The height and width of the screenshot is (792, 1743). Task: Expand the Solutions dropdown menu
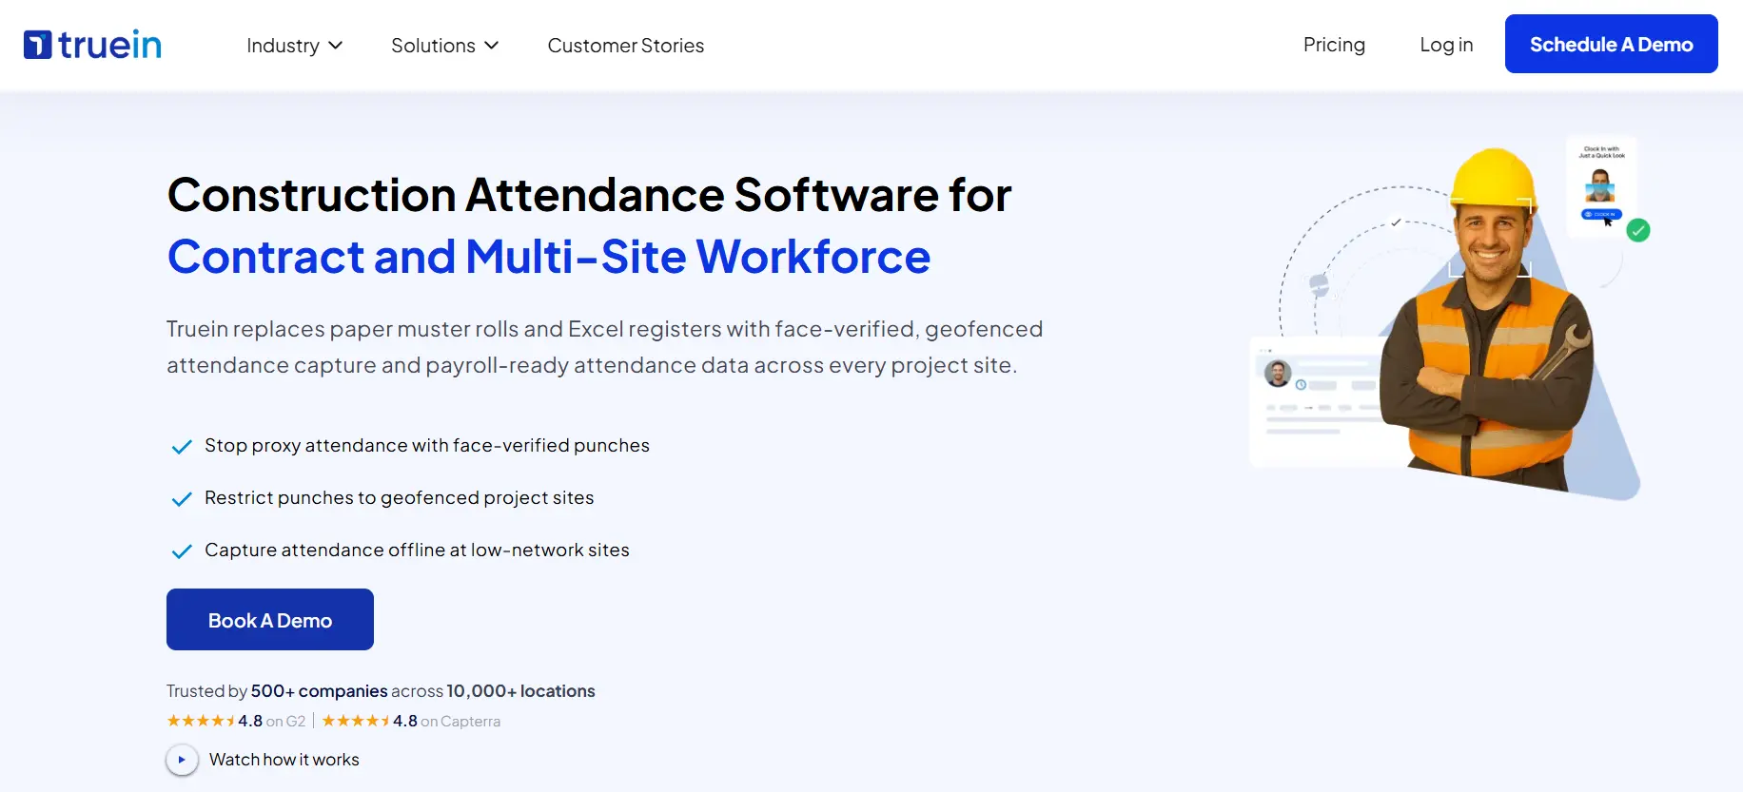(444, 46)
